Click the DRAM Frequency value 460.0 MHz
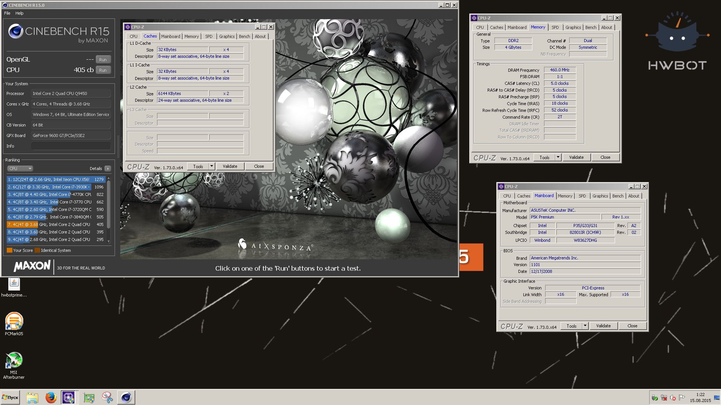The image size is (721, 405). [x=560, y=70]
